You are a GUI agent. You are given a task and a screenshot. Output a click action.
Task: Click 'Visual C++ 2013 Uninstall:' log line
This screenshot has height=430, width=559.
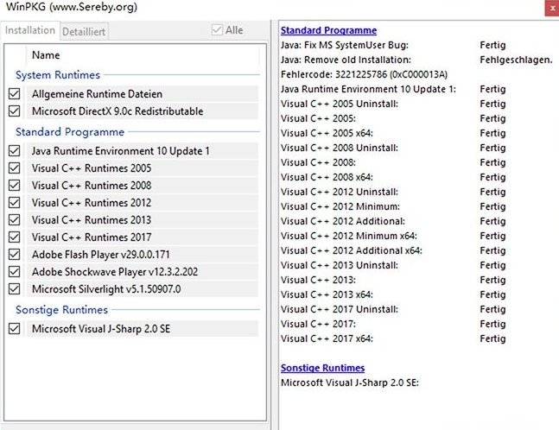pyautogui.click(x=340, y=265)
